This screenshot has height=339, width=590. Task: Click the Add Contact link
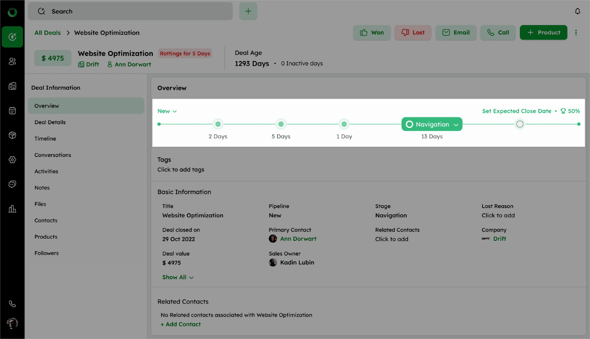coord(181,324)
